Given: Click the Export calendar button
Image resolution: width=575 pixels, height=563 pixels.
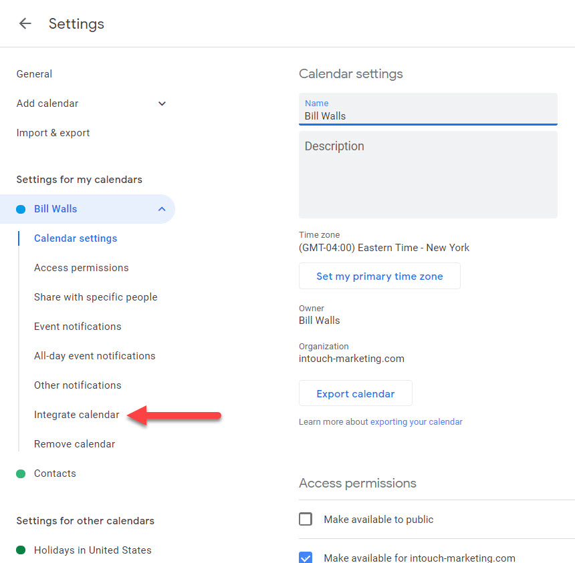Looking at the screenshot, I should coord(355,393).
